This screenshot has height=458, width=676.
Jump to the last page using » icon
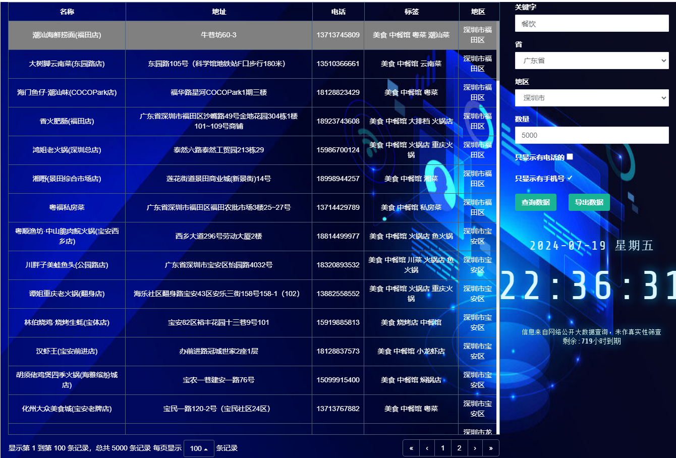[491, 448]
